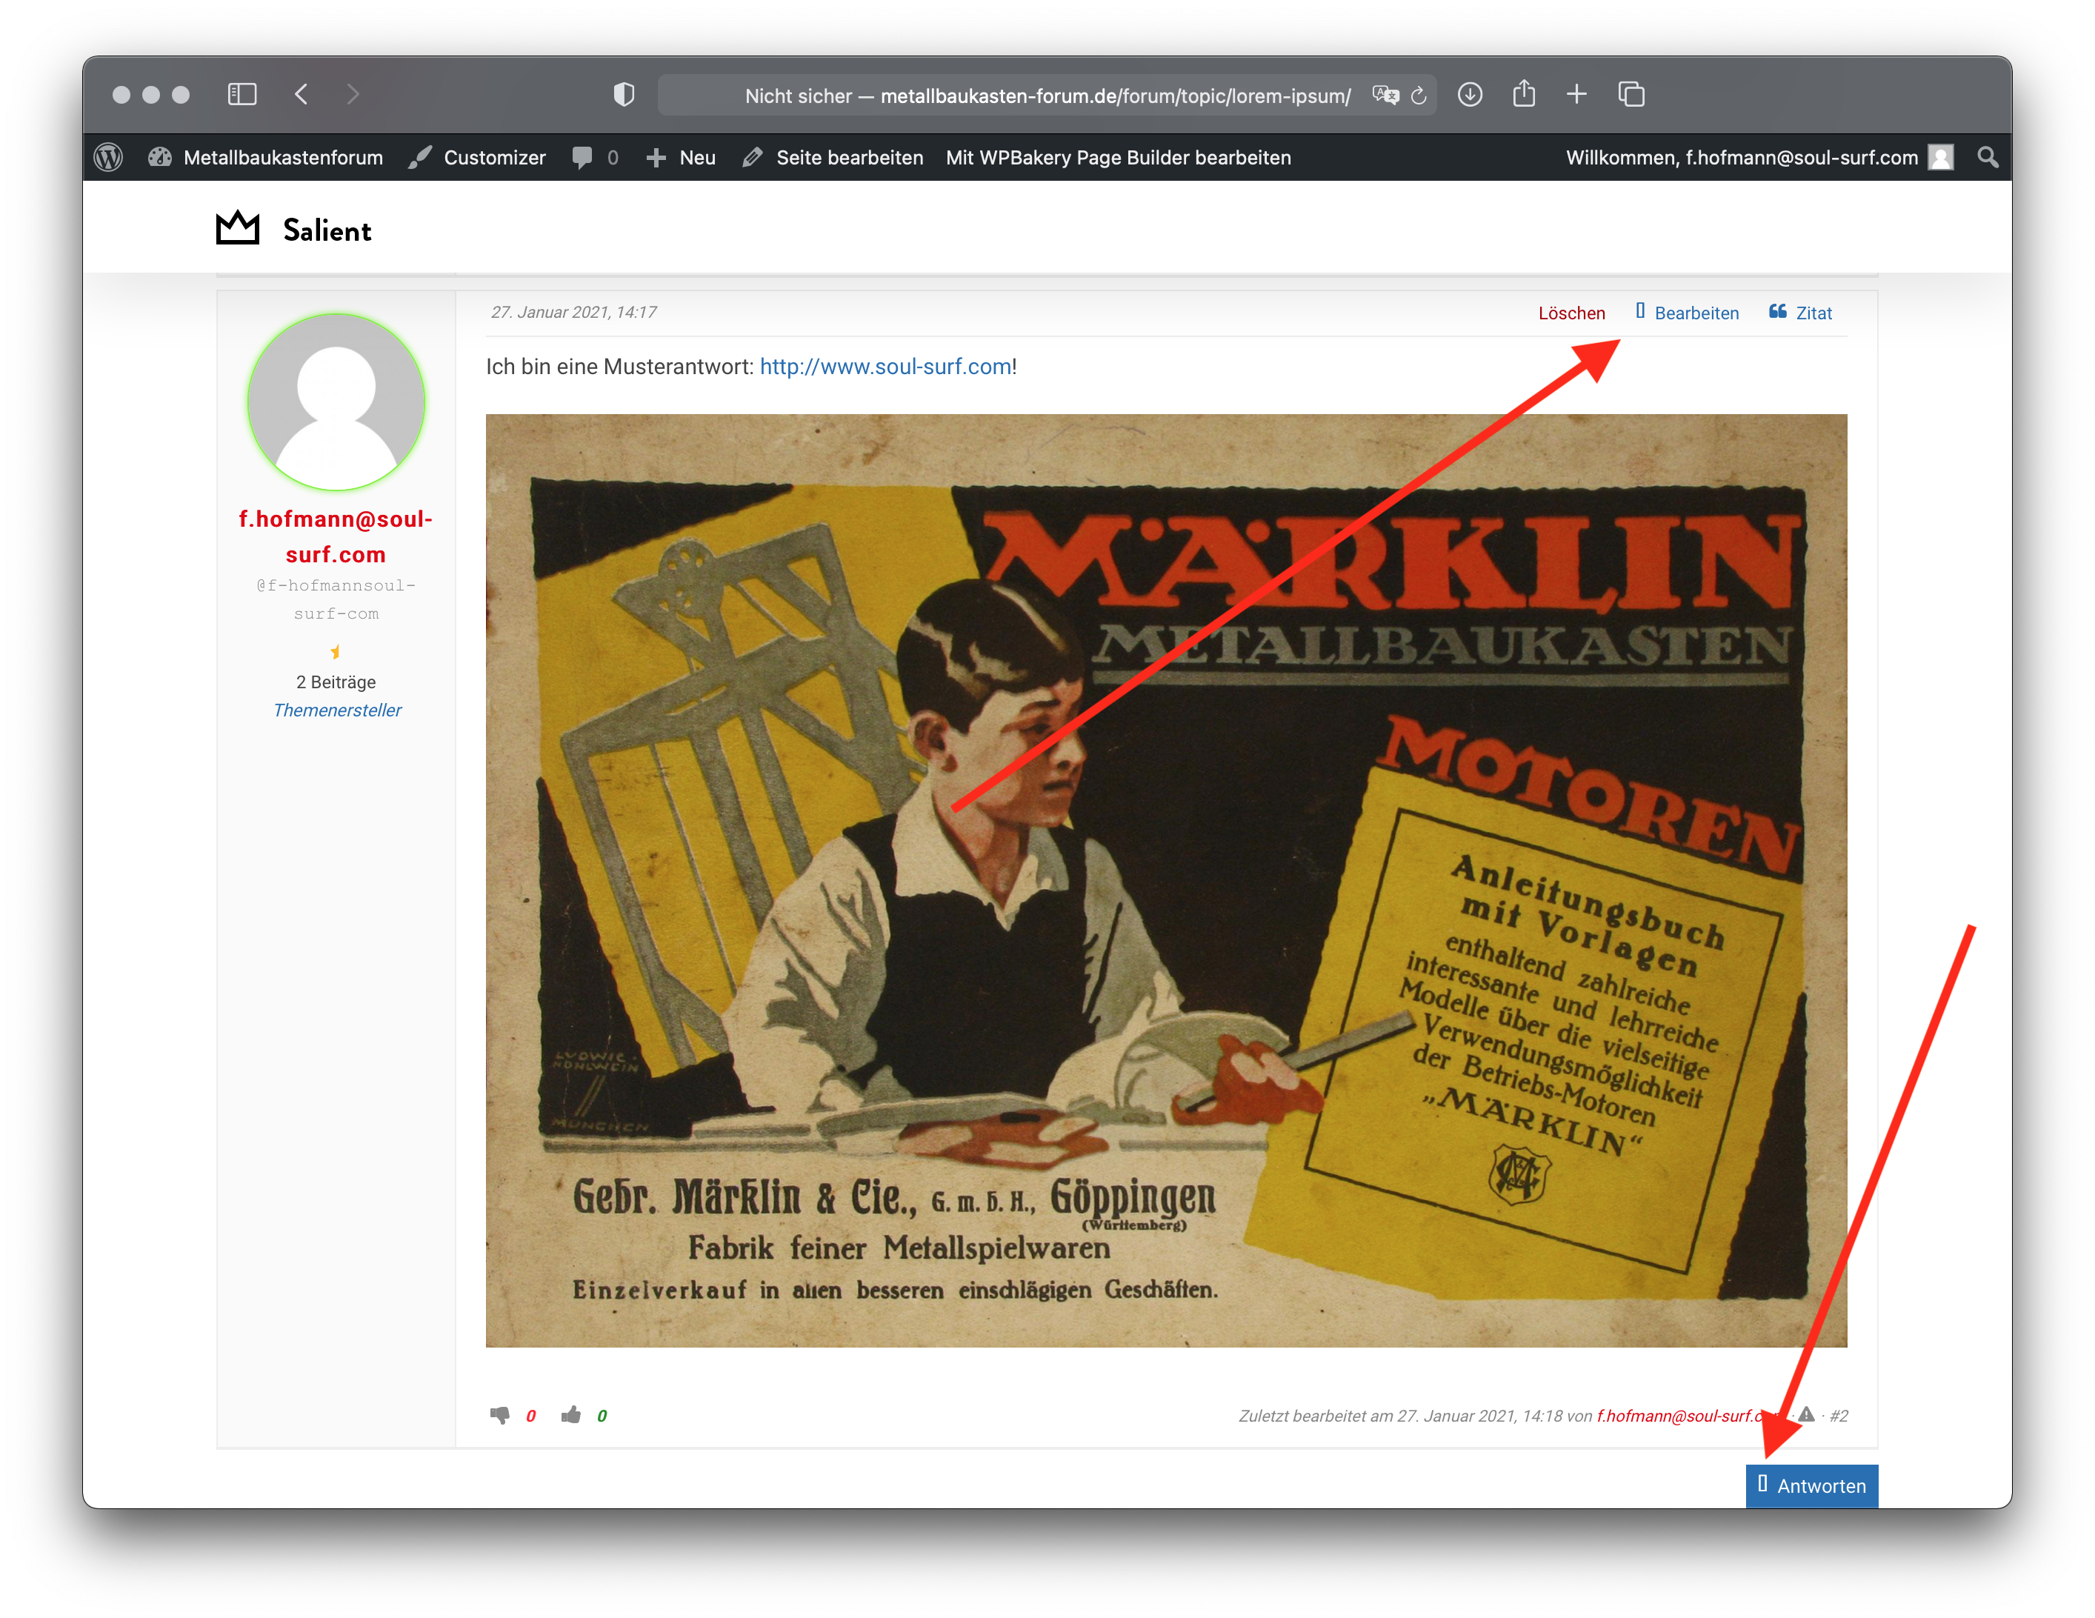Screen dimensions: 2095x1618
Task: Click the thumbs up like icon
Action: click(x=570, y=1416)
